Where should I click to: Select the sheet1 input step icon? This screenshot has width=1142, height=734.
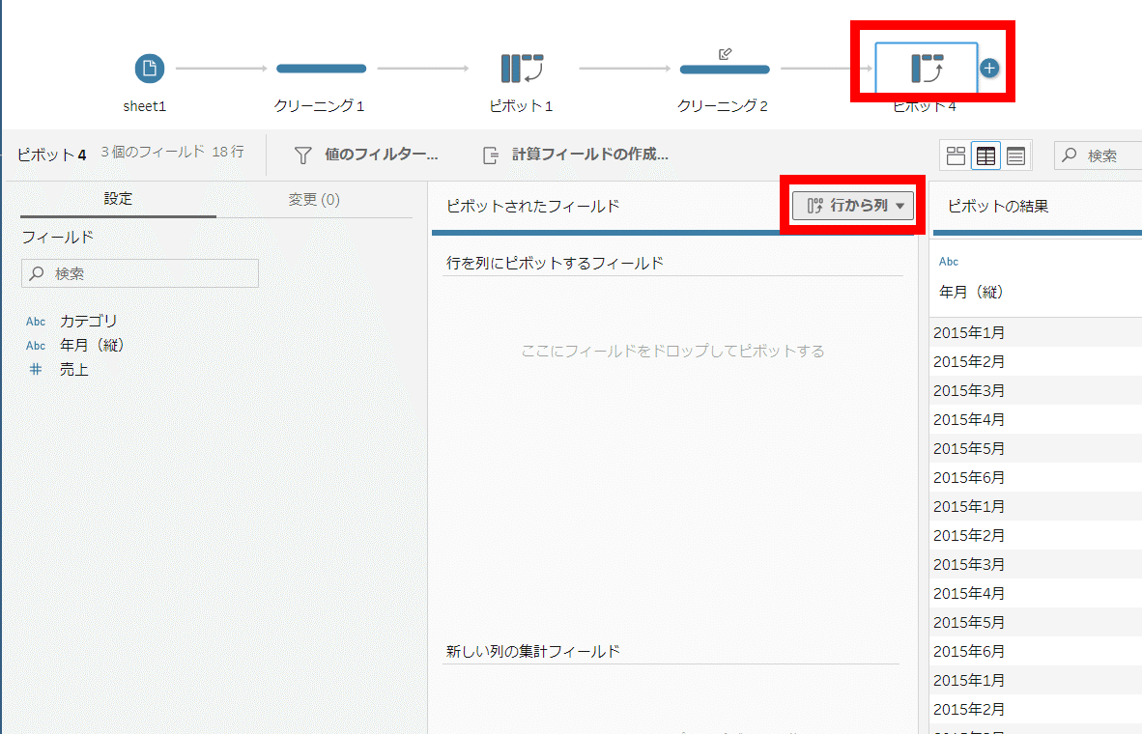[150, 69]
